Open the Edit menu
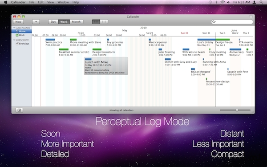Viewport: 267px width, 167px height. pos(40,2)
